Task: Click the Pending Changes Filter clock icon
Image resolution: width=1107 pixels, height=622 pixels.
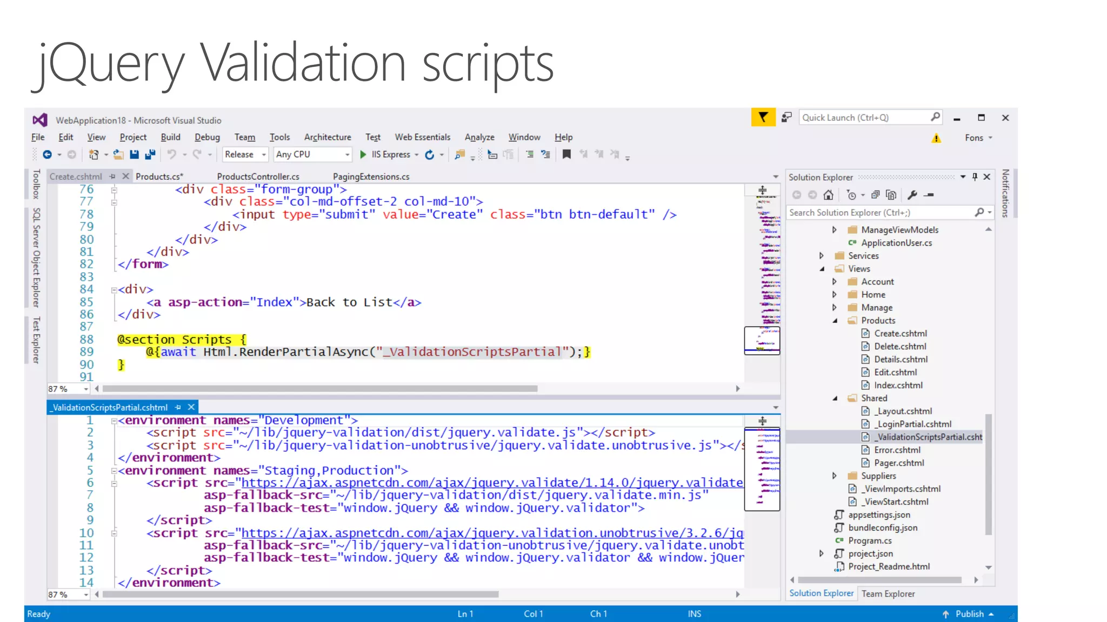Action: tap(852, 195)
